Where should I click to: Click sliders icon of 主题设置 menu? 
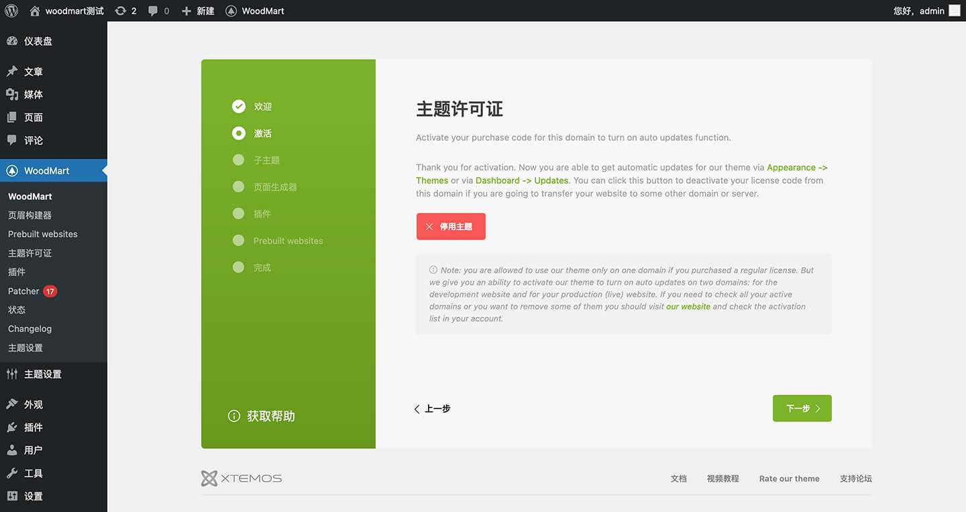tap(12, 374)
